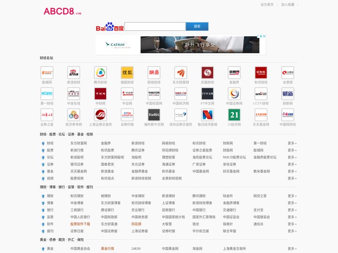This screenshot has width=338, height=253.
Task: Open the 中国经济网 icon
Action: pos(181,94)
